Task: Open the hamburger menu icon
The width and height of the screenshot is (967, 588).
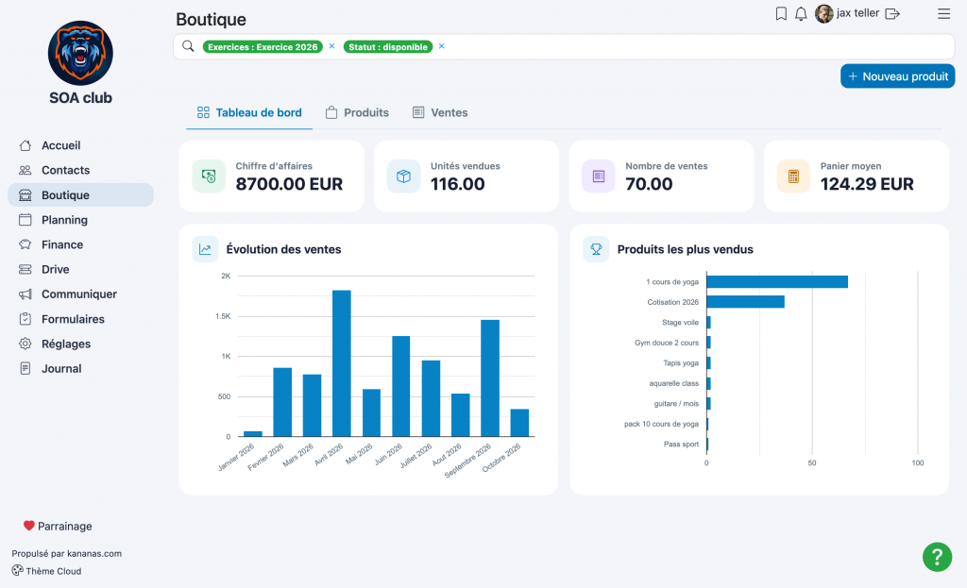Action: pyautogui.click(x=943, y=13)
